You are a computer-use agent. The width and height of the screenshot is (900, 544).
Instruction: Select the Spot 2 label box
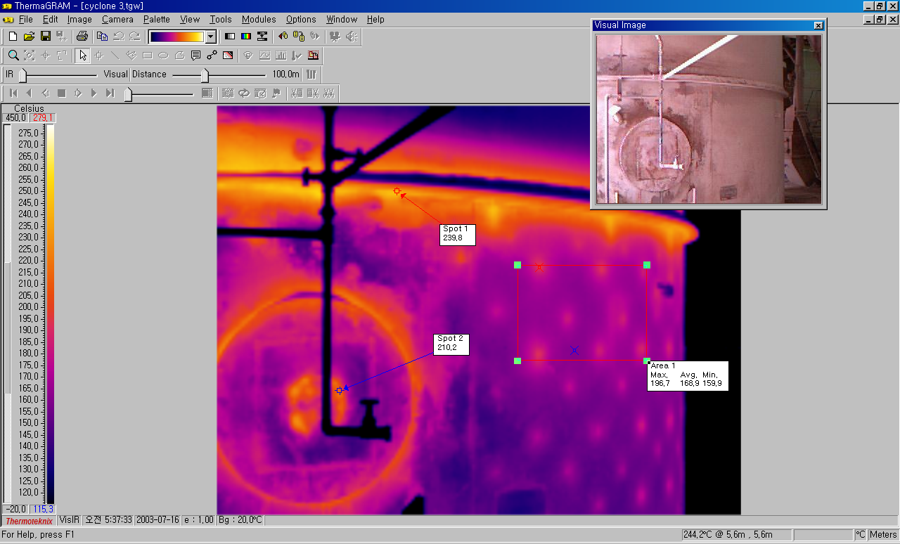coord(451,344)
